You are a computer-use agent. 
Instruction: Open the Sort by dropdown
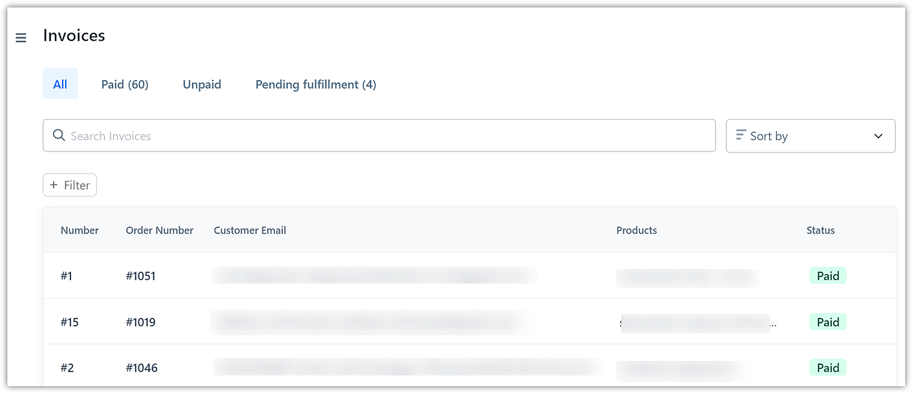click(x=810, y=136)
